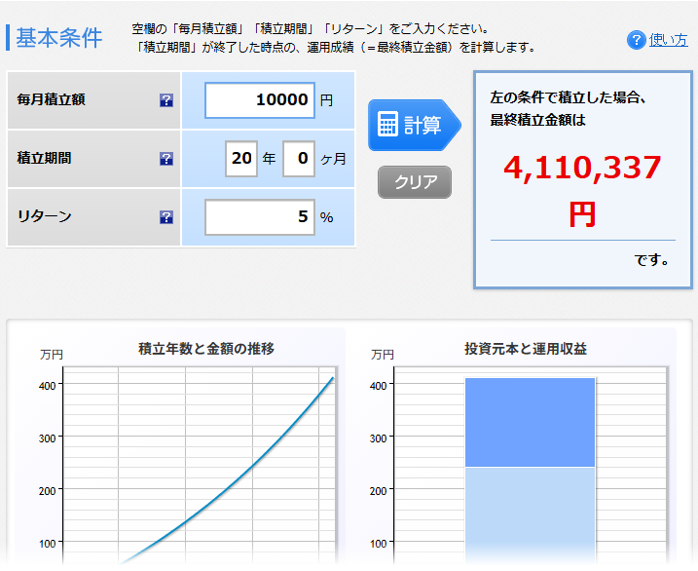Select the リターン percentage input field
The height and width of the screenshot is (571, 698).
[259, 216]
